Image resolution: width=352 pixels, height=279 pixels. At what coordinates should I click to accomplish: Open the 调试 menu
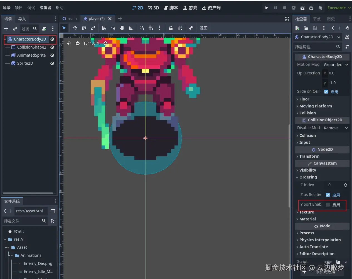[31, 8]
